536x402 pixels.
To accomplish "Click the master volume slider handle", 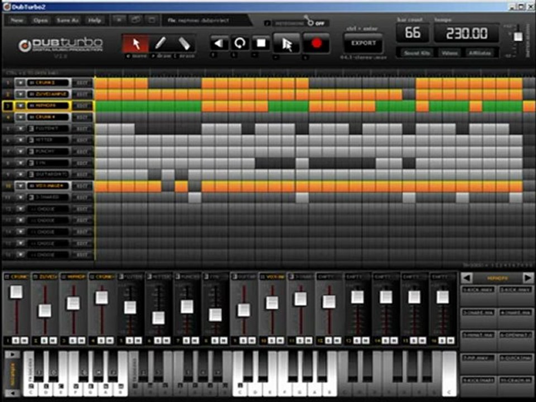I will (518, 37).
